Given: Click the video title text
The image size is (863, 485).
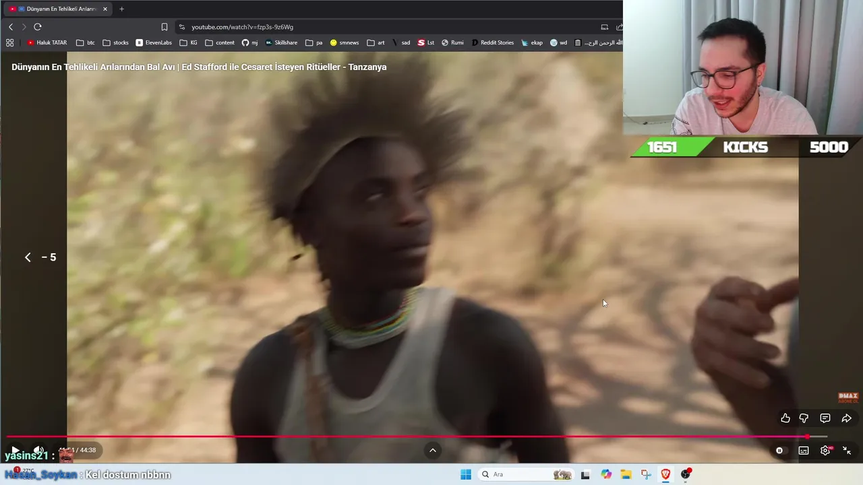Looking at the screenshot, I should pyautogui.click(x=199, y=67).
